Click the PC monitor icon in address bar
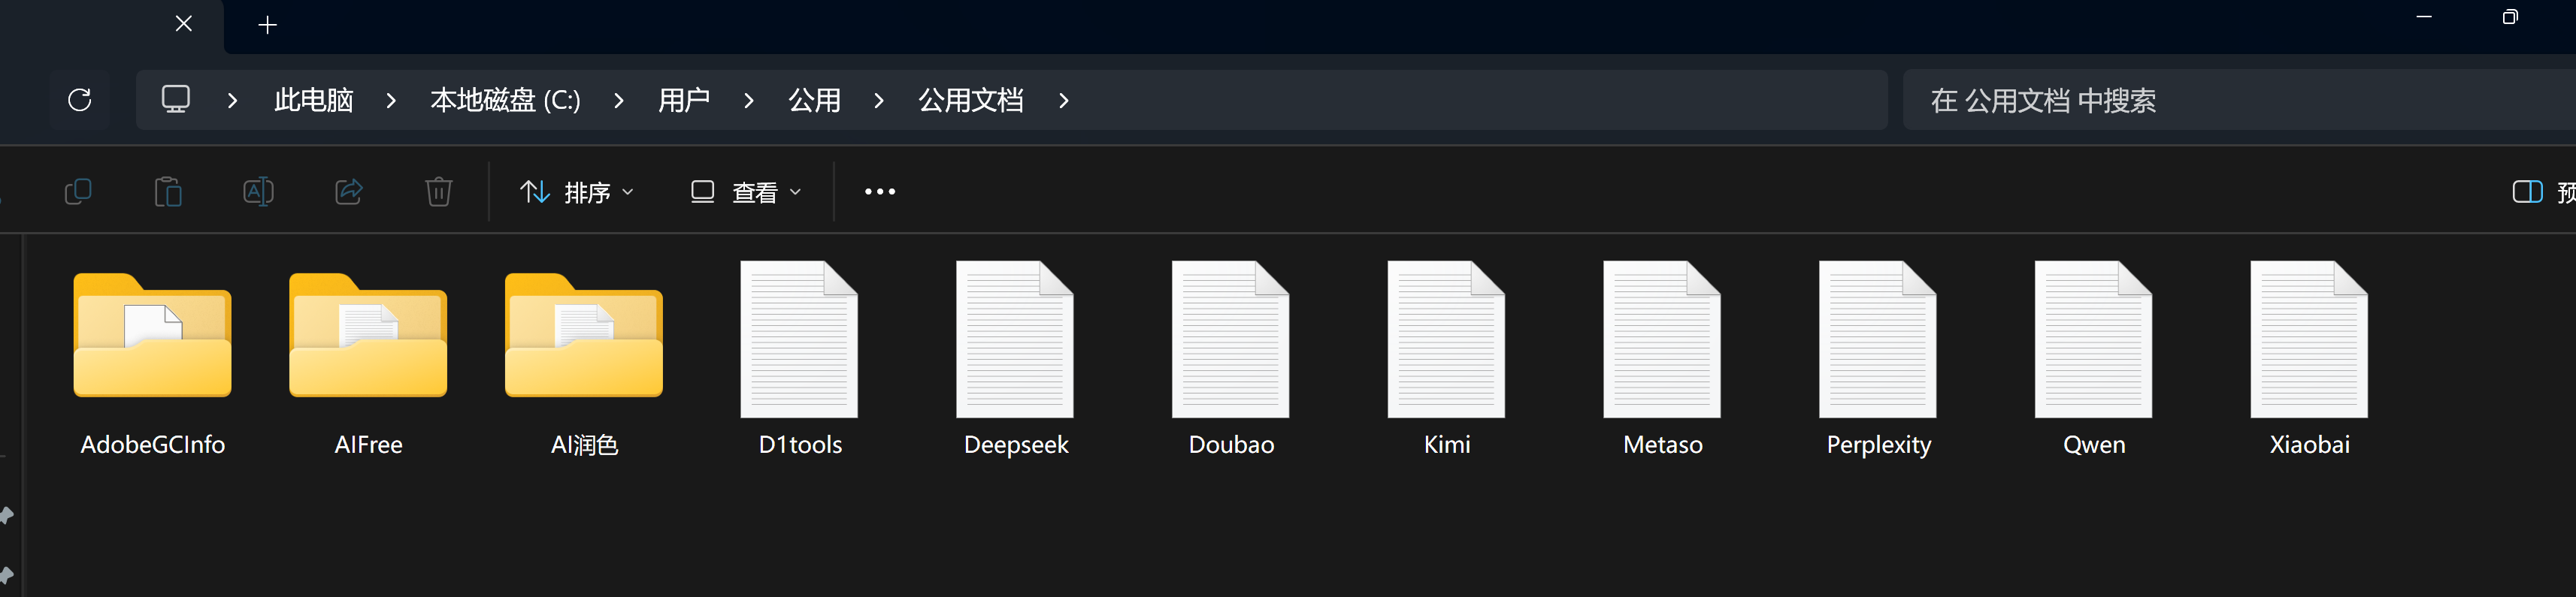This screenshot has height=597, width=2576. coord(176,99)
